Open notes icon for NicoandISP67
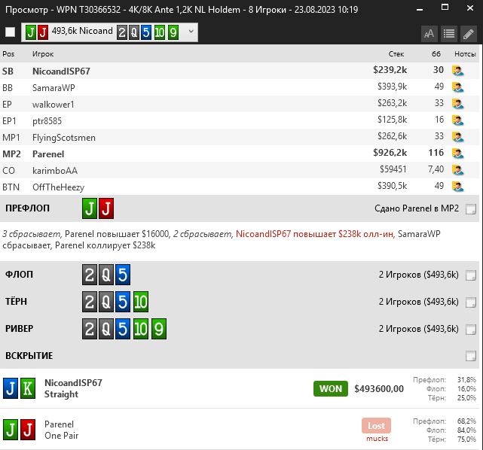 coord(457,71)
